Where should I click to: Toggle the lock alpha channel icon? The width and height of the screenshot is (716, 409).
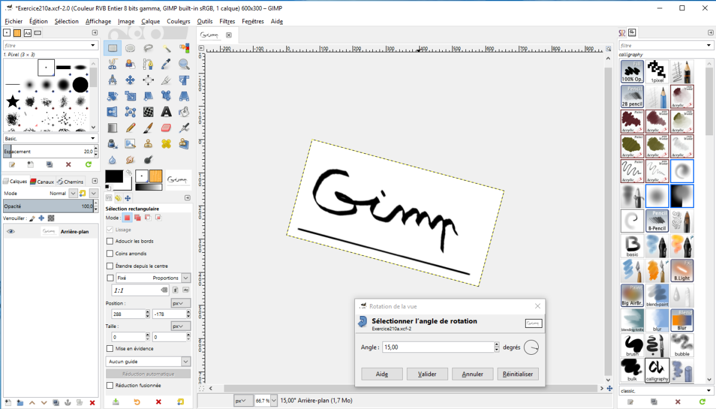point(51,218)
